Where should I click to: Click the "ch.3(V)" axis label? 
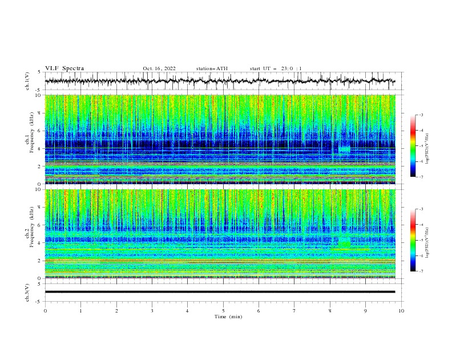pos(27,293)
